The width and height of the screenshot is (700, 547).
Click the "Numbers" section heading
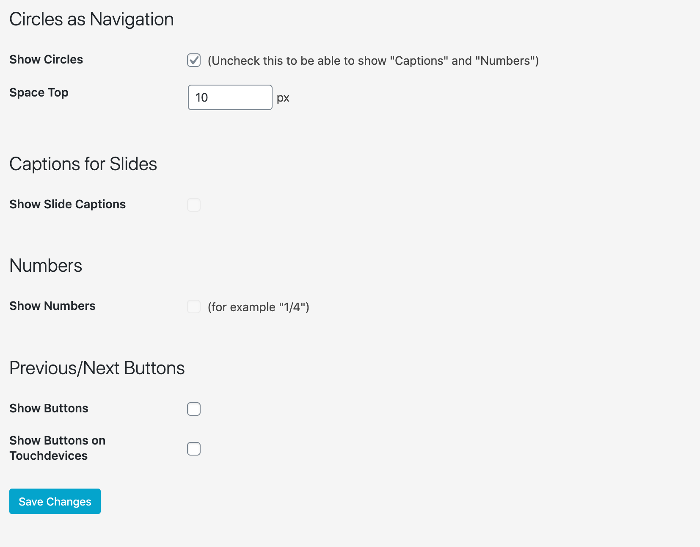click(x=46, y=266)
